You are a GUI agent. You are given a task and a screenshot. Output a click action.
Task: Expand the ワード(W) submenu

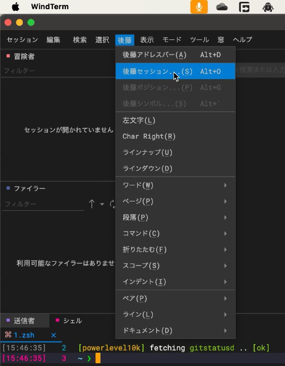tap(175, 185)
